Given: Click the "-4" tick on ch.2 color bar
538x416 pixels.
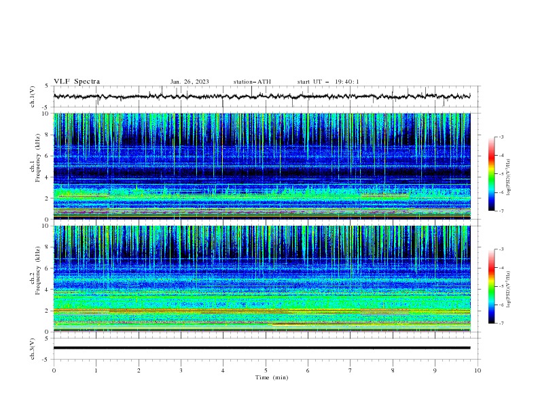Looking at the screenshot, I should pos(501,268).
